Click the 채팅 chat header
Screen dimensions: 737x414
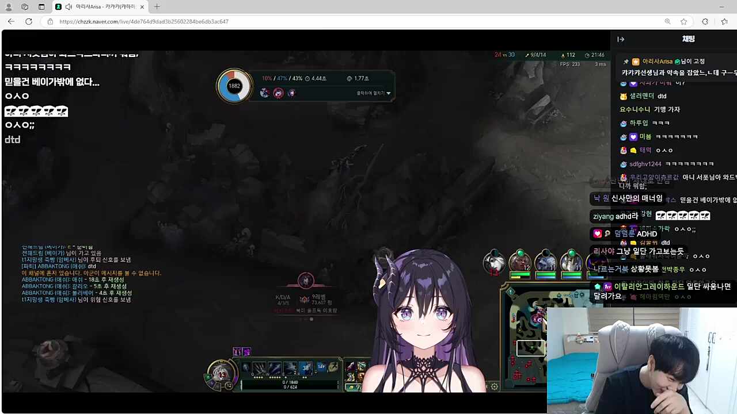coord(688,39)
